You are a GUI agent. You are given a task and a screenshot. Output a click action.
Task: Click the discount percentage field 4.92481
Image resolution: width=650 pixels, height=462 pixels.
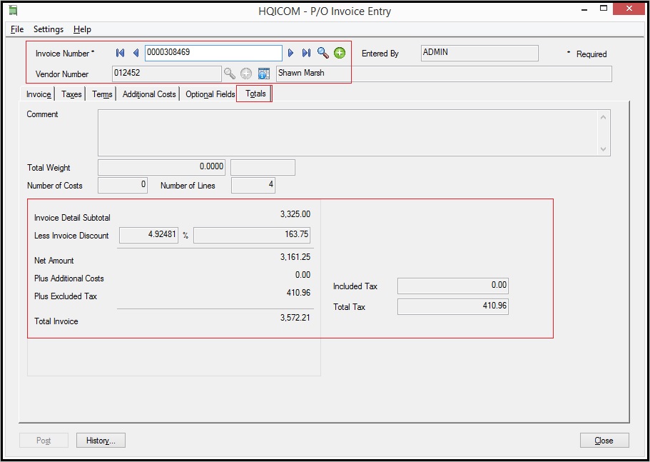tap(149, 235)
